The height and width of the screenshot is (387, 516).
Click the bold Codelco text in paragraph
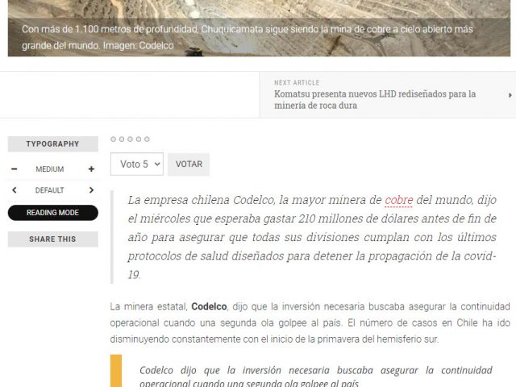209,306
